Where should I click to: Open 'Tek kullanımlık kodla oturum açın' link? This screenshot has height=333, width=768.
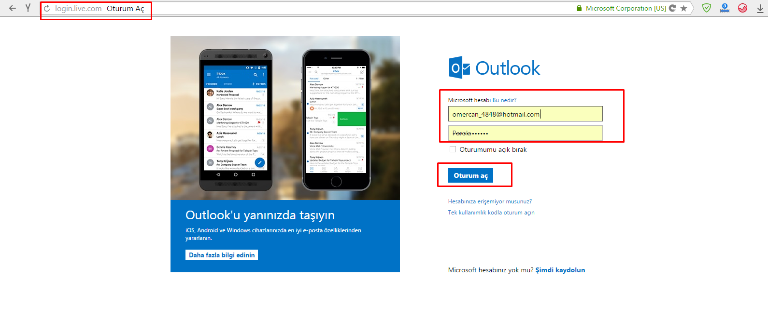coord(491,213)
